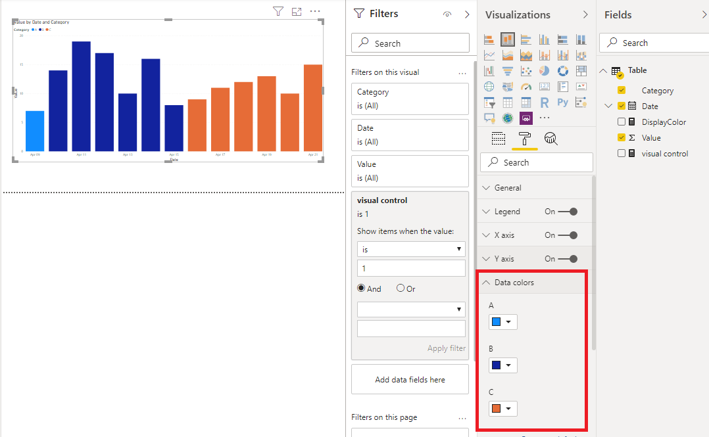
Task: Select the stacked area chart visualization
Action: point(526,56)
